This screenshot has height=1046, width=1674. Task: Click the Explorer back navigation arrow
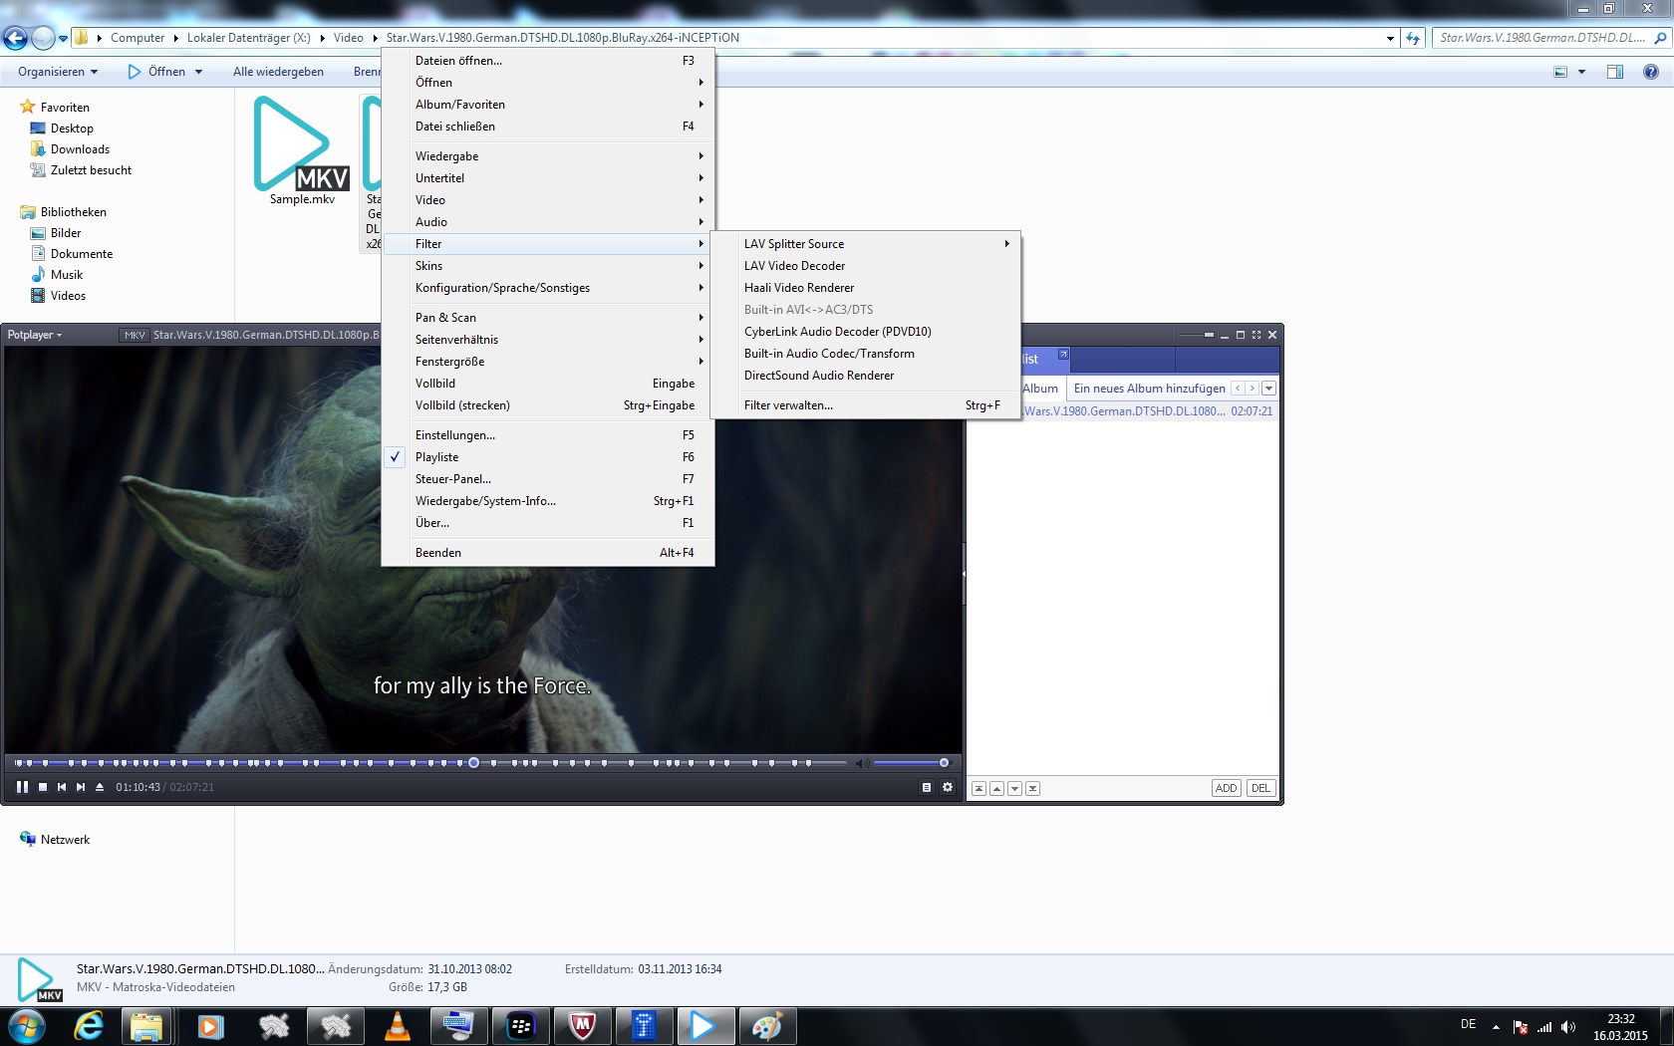coord(15,38)
